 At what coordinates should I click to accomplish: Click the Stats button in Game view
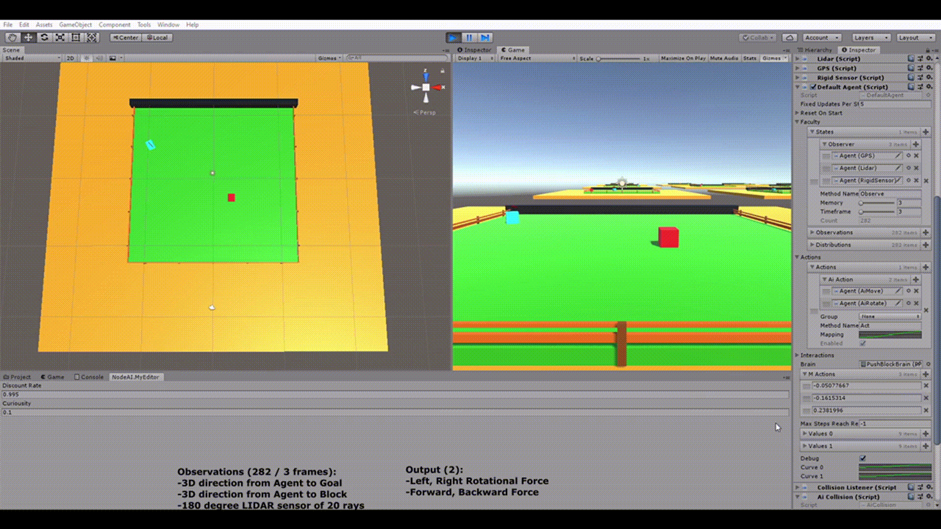[x=749, y=58]
